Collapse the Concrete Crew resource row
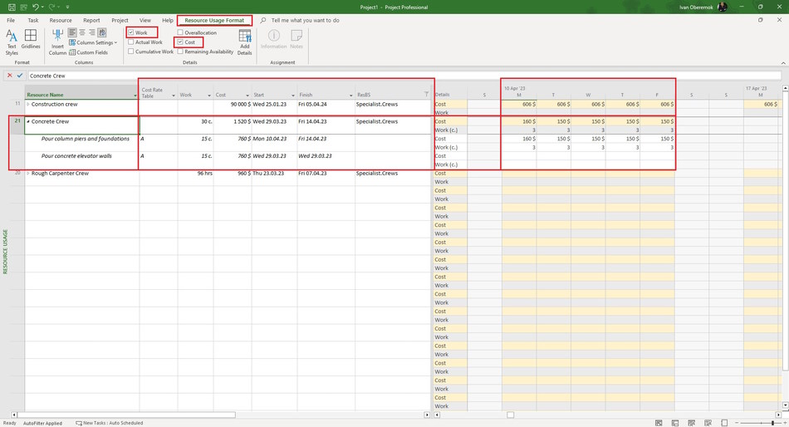This screenshot has height=427, width=789. [x=28, y=121]
